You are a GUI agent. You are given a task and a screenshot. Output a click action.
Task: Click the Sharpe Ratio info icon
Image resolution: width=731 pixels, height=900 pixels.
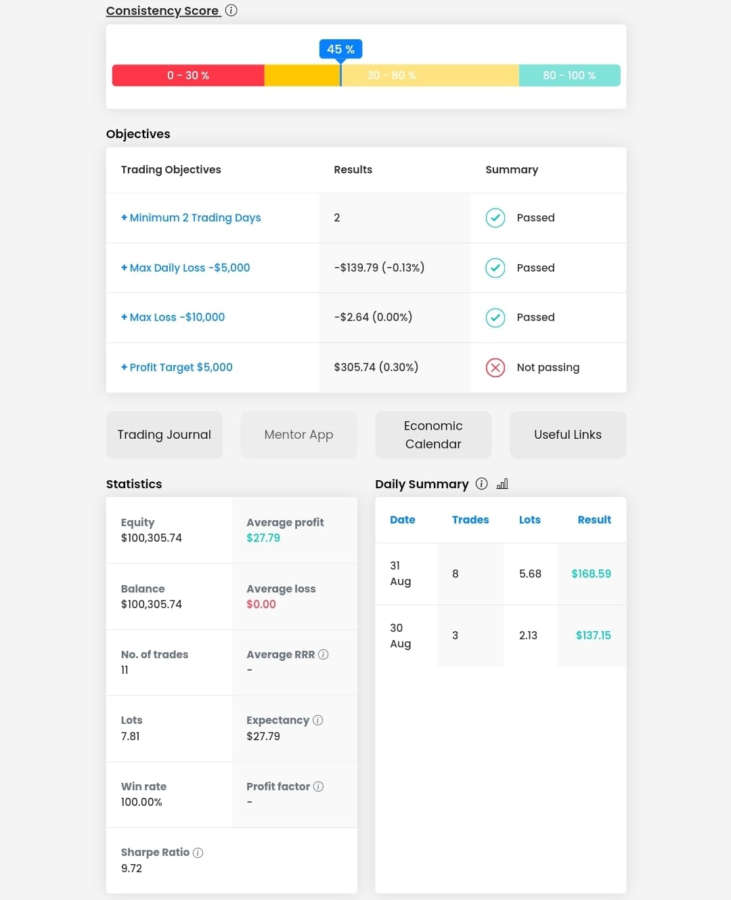pos(198,853)
